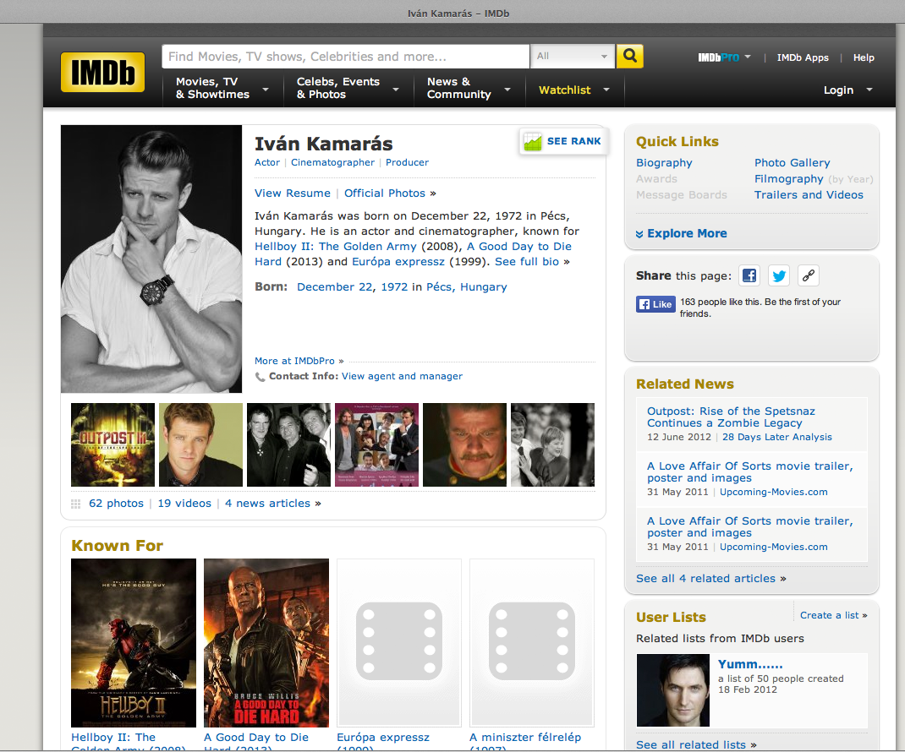Open IMDb Apps link
Screen dimensions: 905x752
tap(803, 57)
